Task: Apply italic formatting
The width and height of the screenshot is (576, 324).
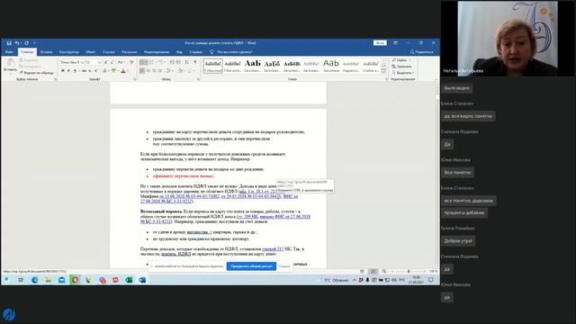Action: pyautogui.click(x=68, y=70)
